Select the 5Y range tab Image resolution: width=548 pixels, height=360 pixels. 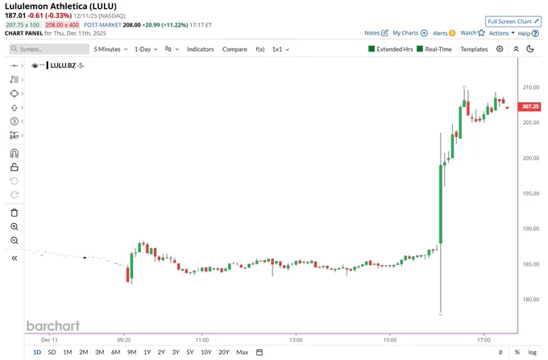pos(189,352)
